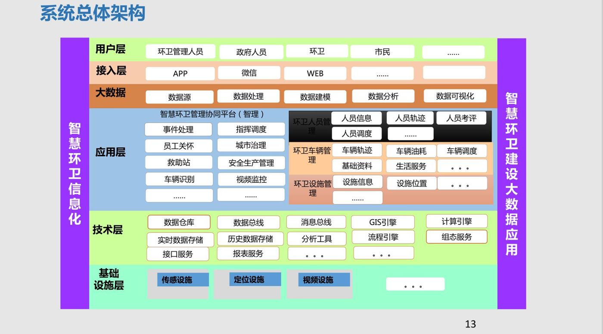Image resolution: width=603 pixels, height=334 pixels.
Task: Click the 技术层 layer label
Action: click(108, 229)
